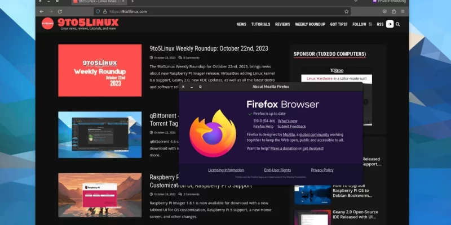The width and height of the screenshot is (451, 225).
Task: Open the RSS menu link
Action: [380, 24]
